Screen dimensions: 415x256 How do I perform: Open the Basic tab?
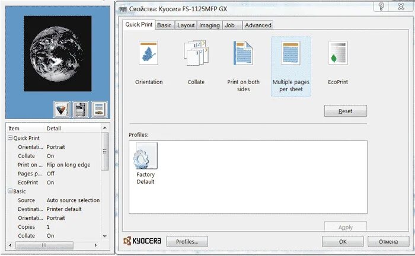164,25
